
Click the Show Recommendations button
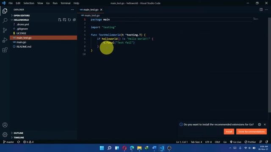click(x=251, y=131)
